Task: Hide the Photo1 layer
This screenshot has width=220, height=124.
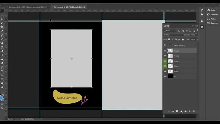Action: (165, 51)
